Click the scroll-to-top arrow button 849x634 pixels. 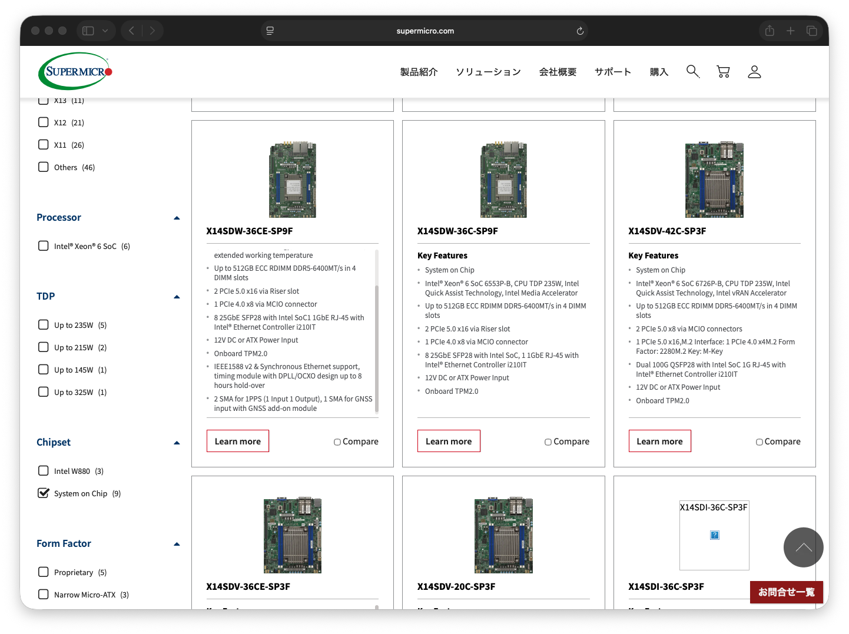click(x=803, y=547)
